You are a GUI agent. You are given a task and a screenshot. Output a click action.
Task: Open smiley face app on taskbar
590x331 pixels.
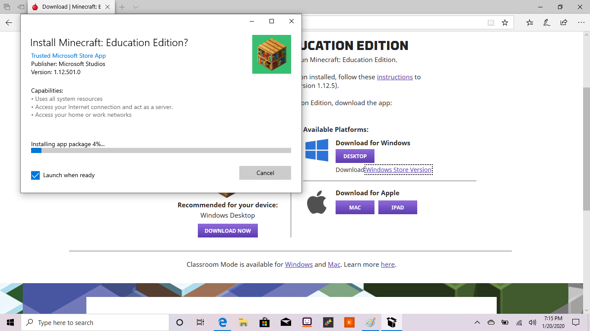point(307,322)
